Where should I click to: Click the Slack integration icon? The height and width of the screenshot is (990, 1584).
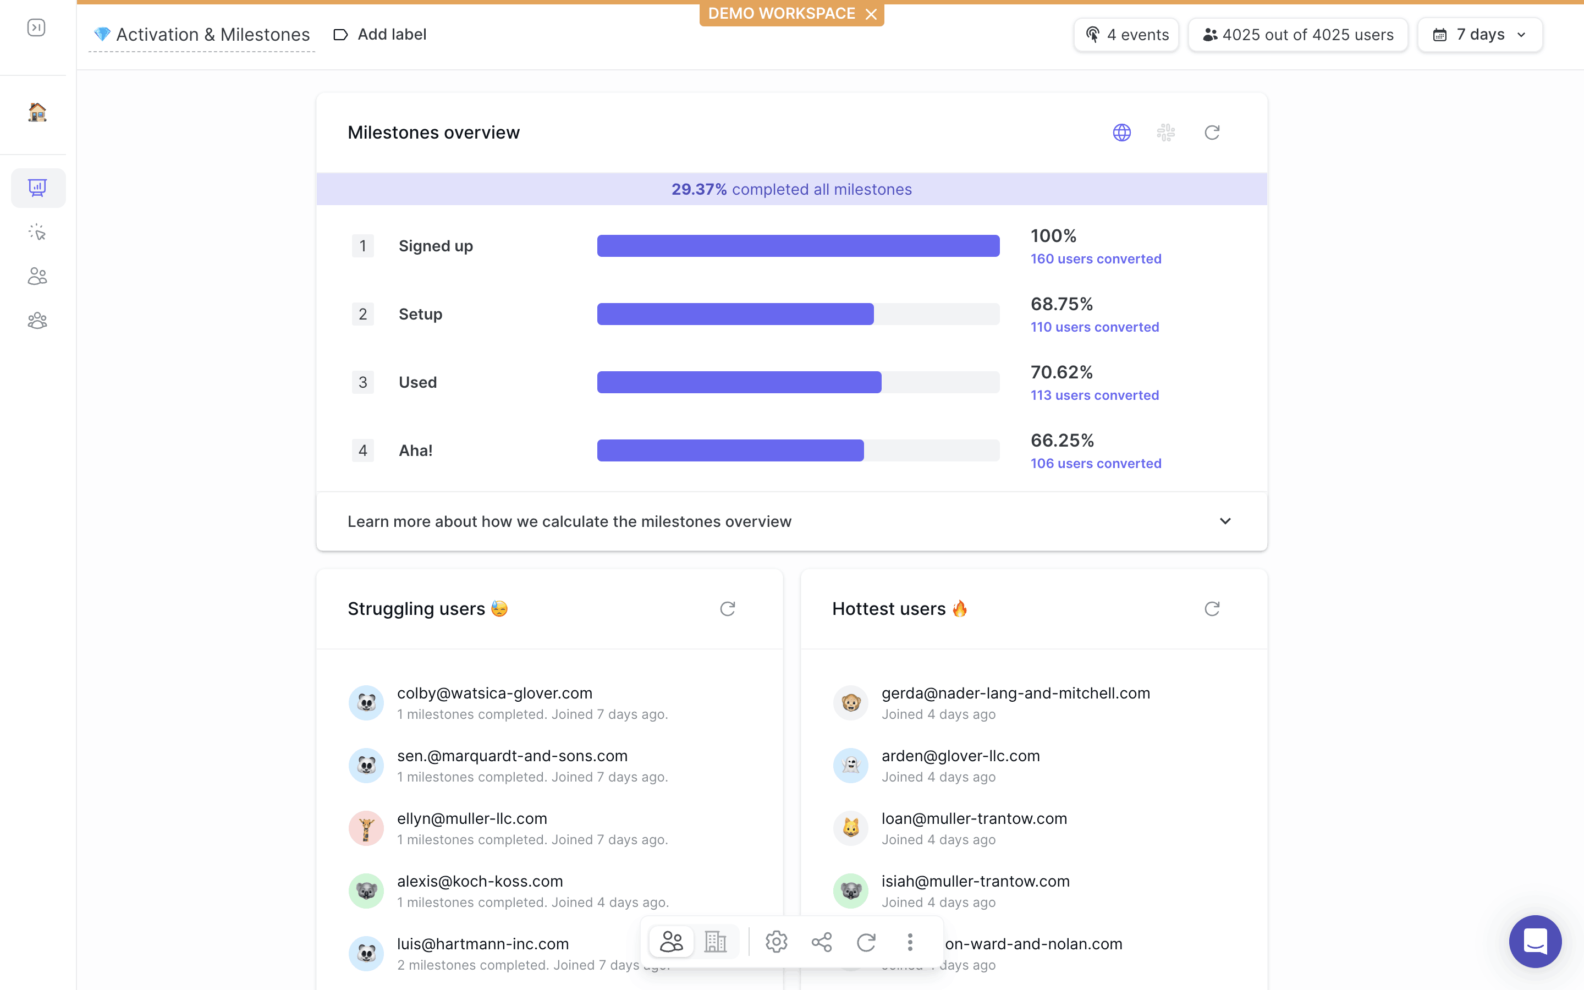click(1166, 133)
